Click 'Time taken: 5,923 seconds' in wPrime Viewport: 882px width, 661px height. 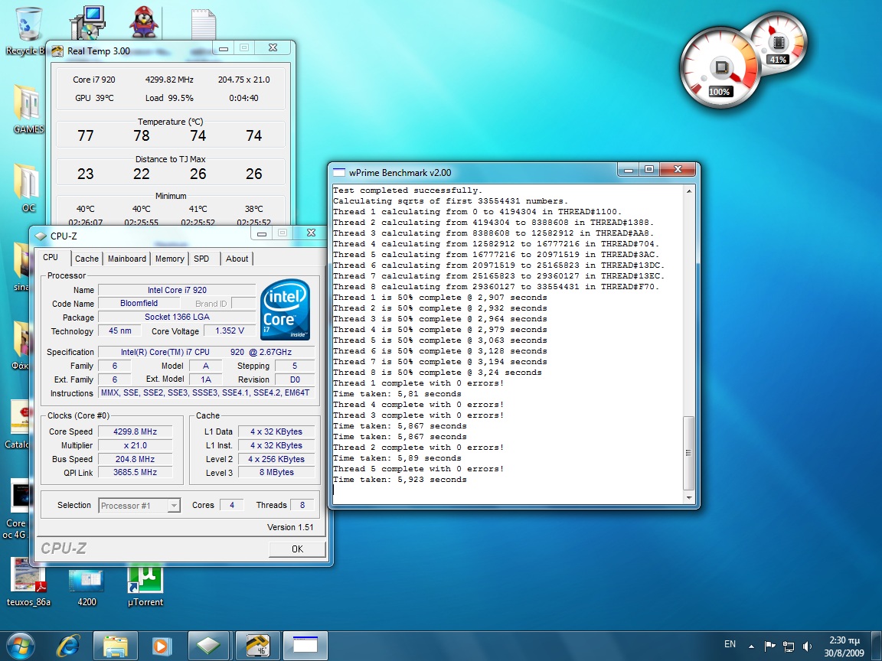pos(400,480)
